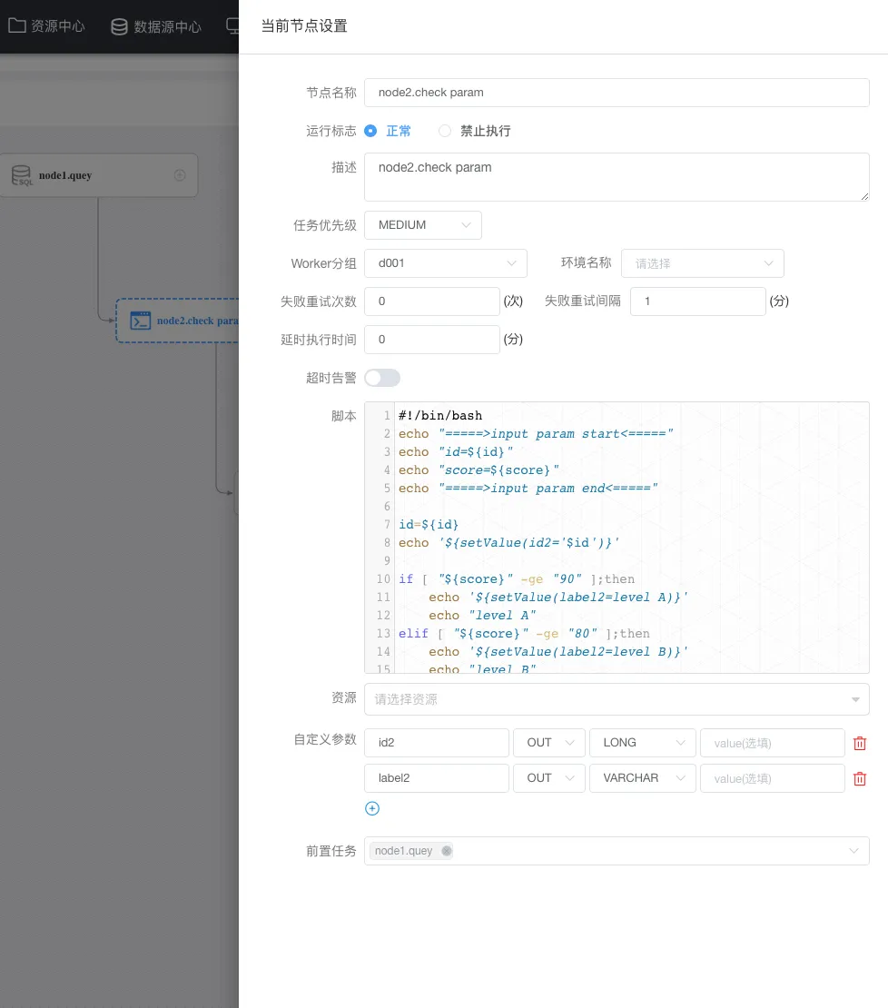Click the SQL database icon on node1.quey

21,175
